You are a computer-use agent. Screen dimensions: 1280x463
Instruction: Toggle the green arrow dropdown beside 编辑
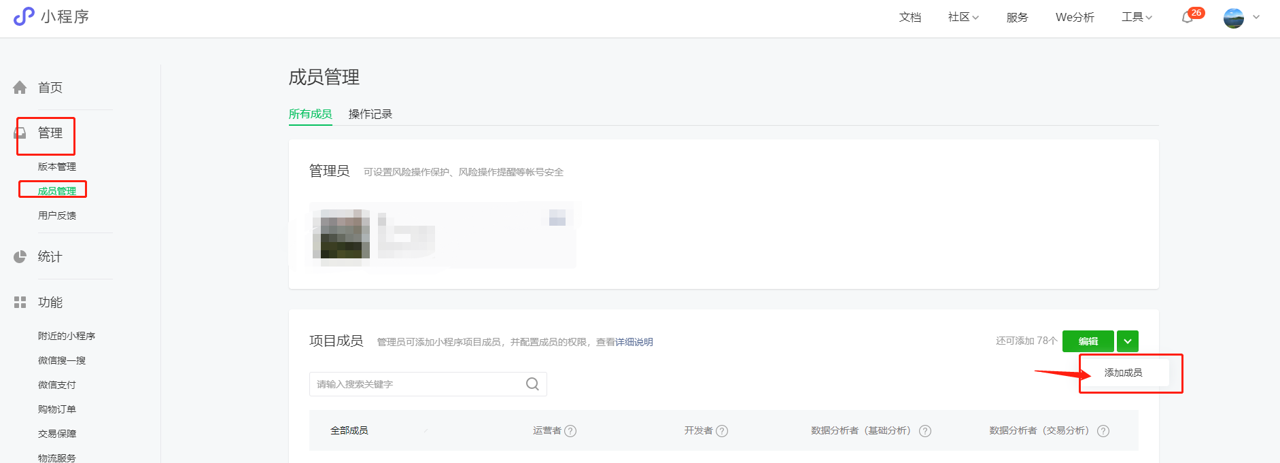(1128, 341)
